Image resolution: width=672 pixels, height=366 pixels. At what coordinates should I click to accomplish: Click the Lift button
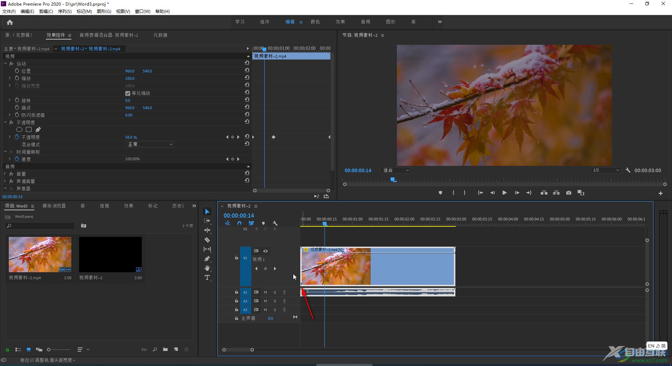pos(544,193)
